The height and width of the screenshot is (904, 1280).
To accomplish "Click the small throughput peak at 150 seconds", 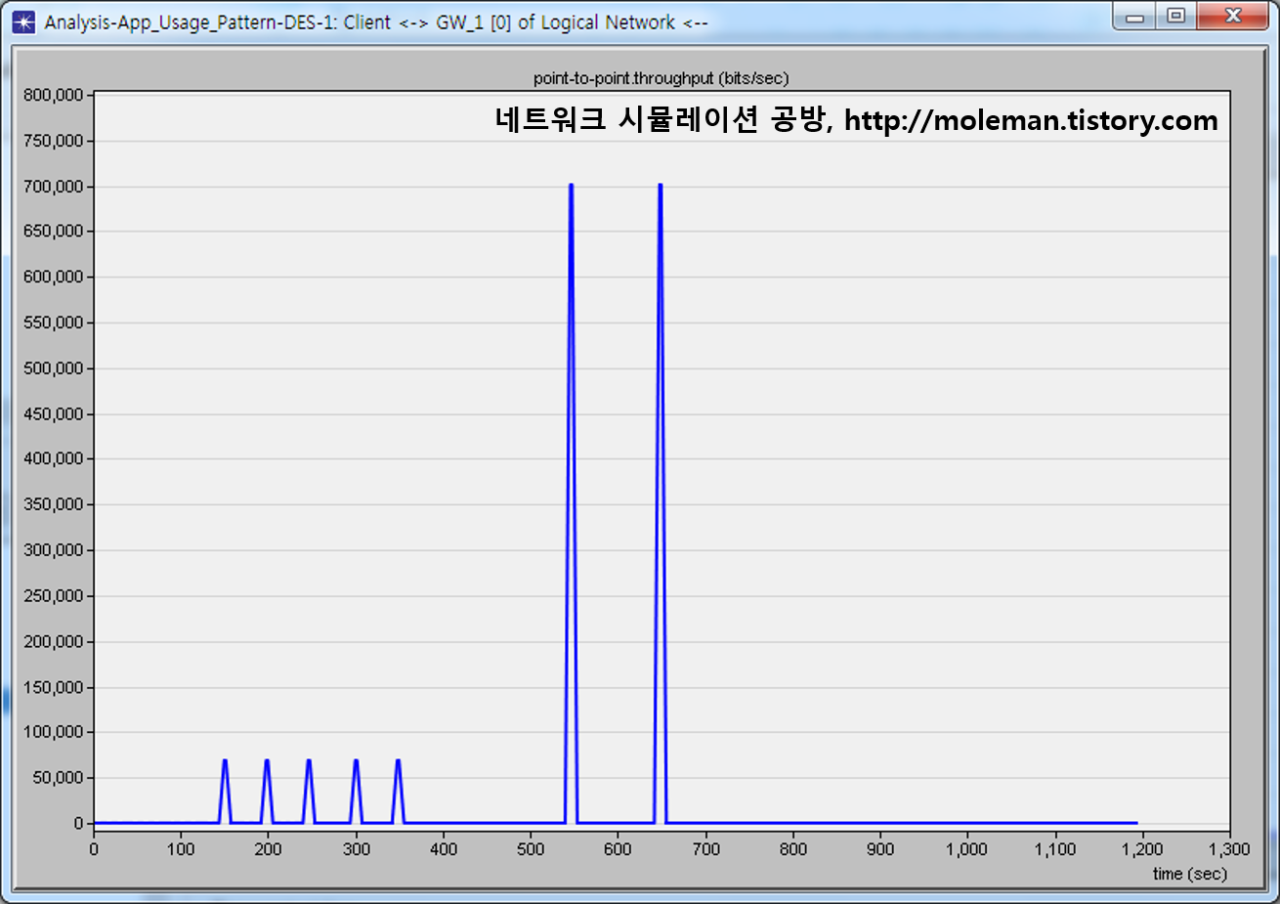I will click(x=225, y=761).
